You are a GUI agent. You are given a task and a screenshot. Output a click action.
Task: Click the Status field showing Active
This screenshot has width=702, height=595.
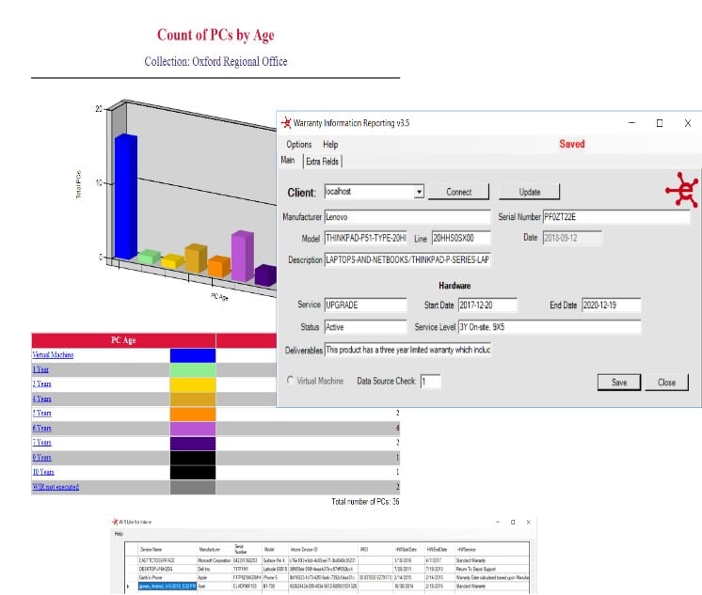[365, 327]
